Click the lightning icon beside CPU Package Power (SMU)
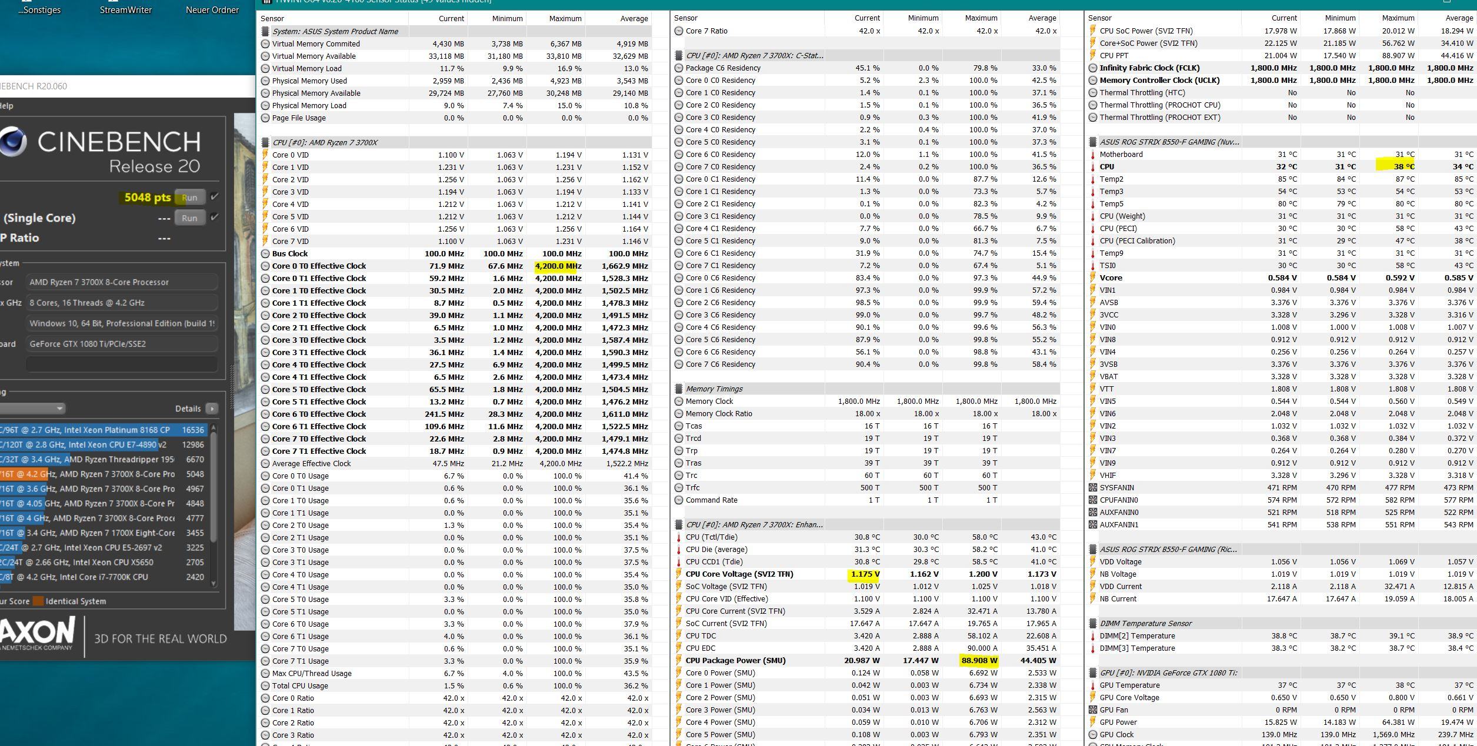The width and height of the screenshot is (1477, 746). click(679, 660)
